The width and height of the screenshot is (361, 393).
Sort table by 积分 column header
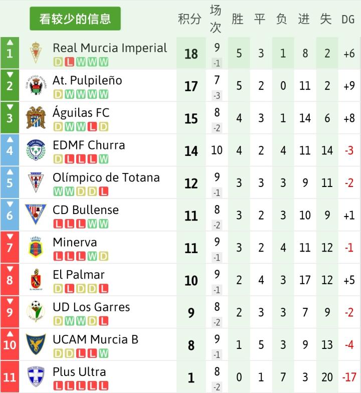[190, 19]
